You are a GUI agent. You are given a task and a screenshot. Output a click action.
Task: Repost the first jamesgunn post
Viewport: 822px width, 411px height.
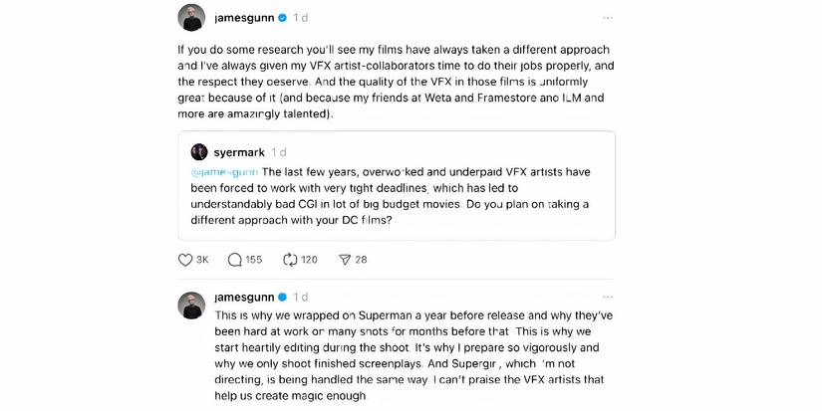click(x=290, y=260)
